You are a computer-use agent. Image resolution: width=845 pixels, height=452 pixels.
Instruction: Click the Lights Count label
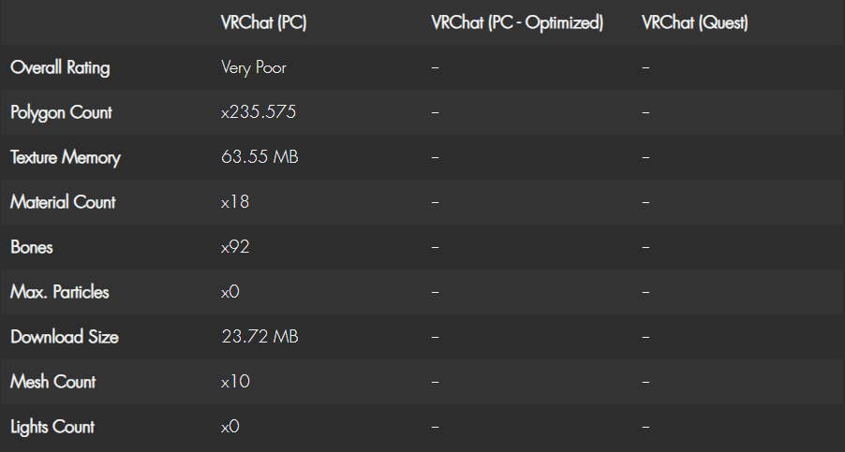(x=52, y=427)
